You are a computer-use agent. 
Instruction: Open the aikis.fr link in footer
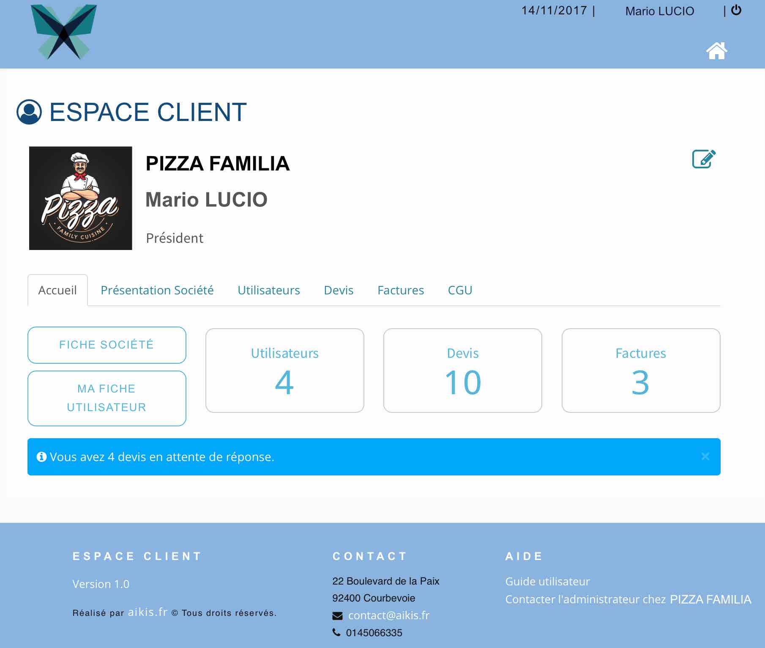148,612
